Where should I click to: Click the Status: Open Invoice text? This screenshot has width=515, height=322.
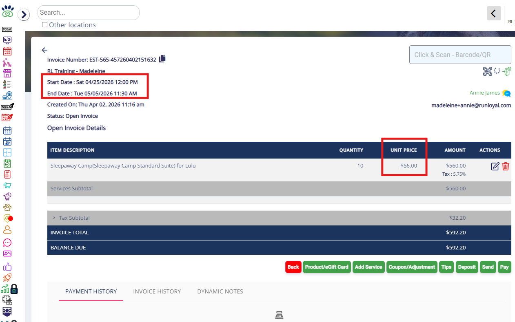point(73,116)
